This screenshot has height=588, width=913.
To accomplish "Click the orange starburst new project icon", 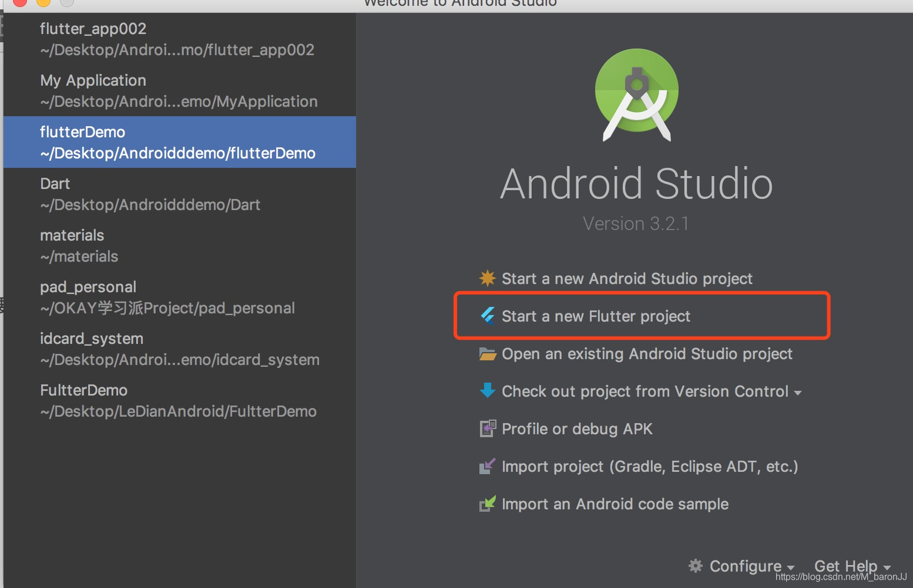I will coord(488,278).
